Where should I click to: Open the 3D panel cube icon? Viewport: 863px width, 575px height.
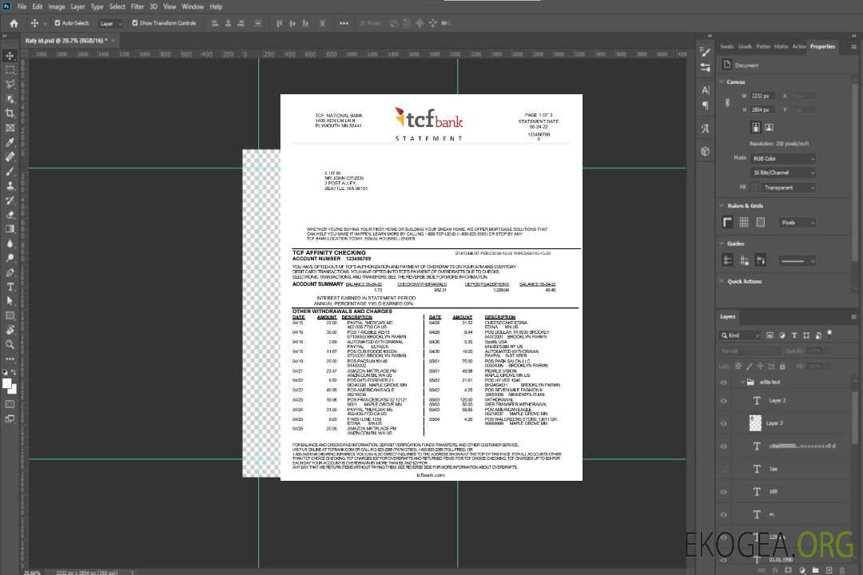(705, 151)
